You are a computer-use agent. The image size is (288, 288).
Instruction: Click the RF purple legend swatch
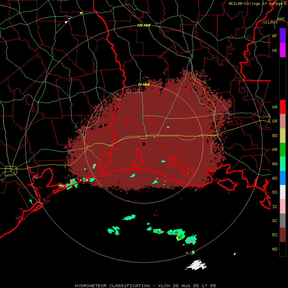[283, 36]
